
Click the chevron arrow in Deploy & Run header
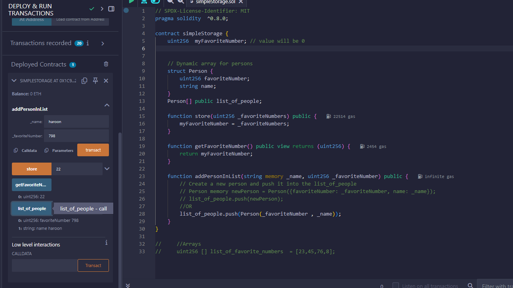(x=102, y=9)
